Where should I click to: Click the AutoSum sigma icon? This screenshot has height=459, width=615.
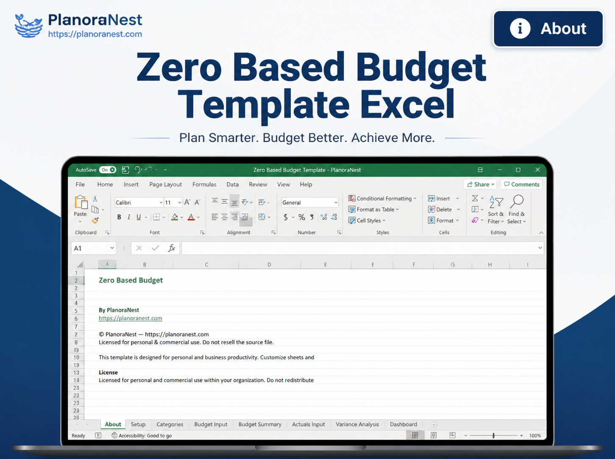pos(475,199)
